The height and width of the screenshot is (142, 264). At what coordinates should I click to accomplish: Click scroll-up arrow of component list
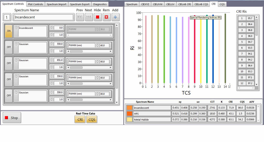click(x=117, y=25)
